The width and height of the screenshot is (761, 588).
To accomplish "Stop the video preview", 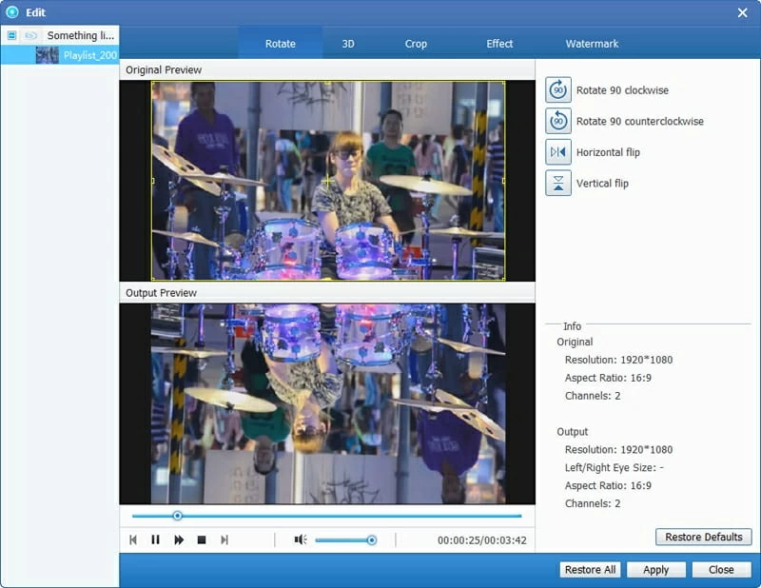I will (x=202, y=539).
